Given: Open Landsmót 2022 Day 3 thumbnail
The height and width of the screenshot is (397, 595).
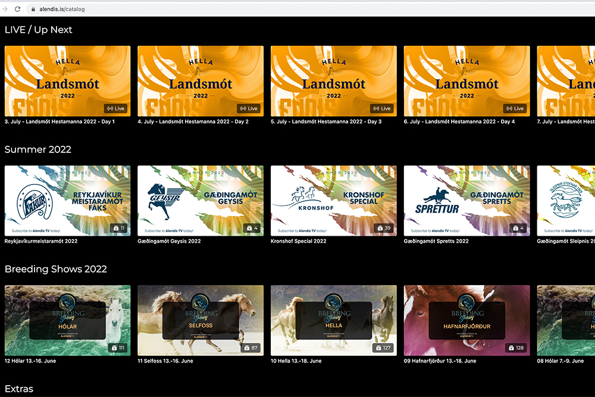Looking at the screenshot, I should point(334,81).
